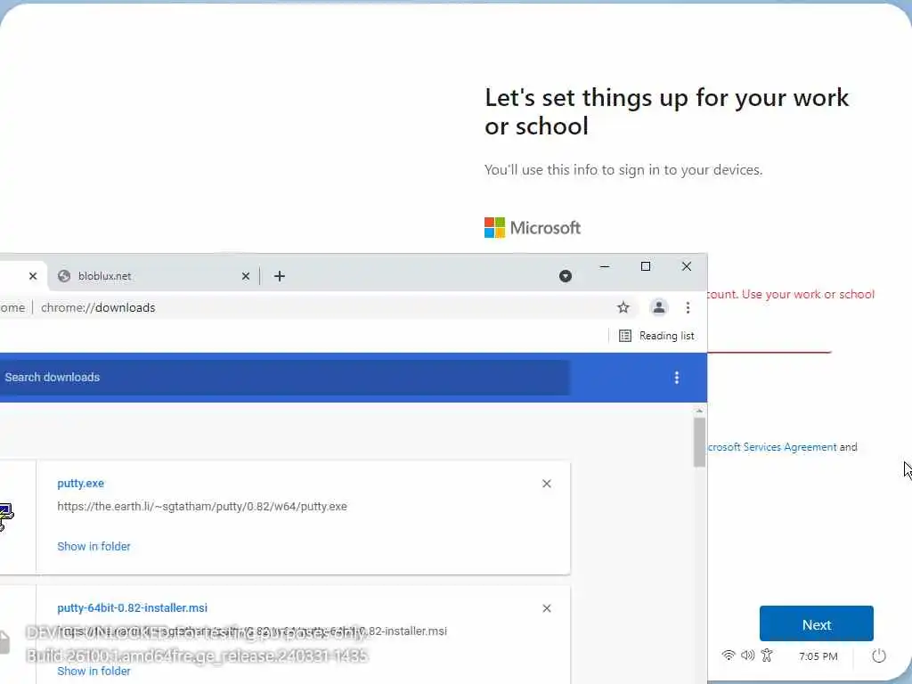Click the putty.exe file icon
912x684 pixels.
tap(6, 517)
